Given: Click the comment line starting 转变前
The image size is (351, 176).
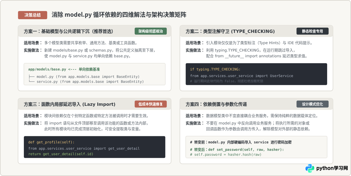Looking at the screenshot, I should [x=241, y=142].
